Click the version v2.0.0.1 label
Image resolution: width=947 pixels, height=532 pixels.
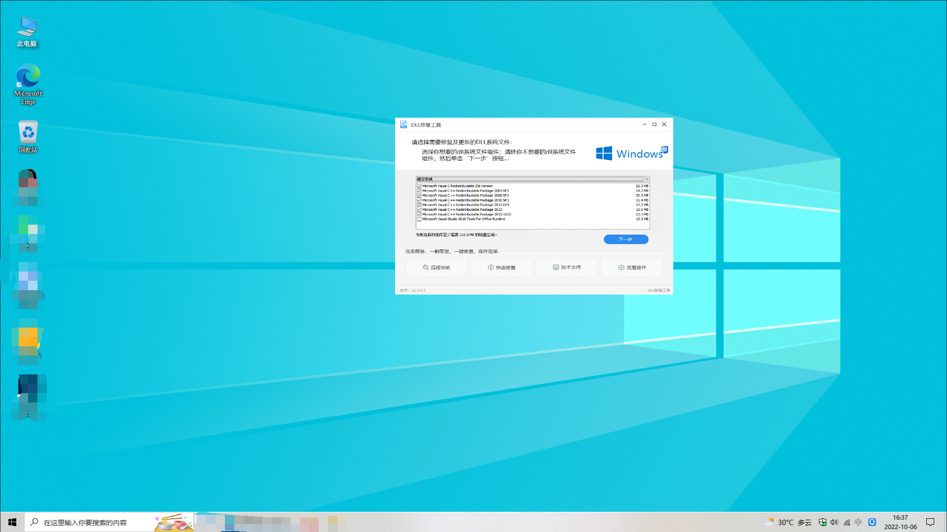(412, 290)
